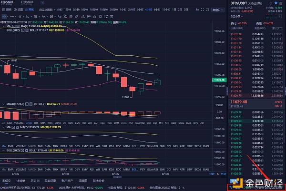
Task: Click the 1x replay speed control
Action: coord(197,10)
